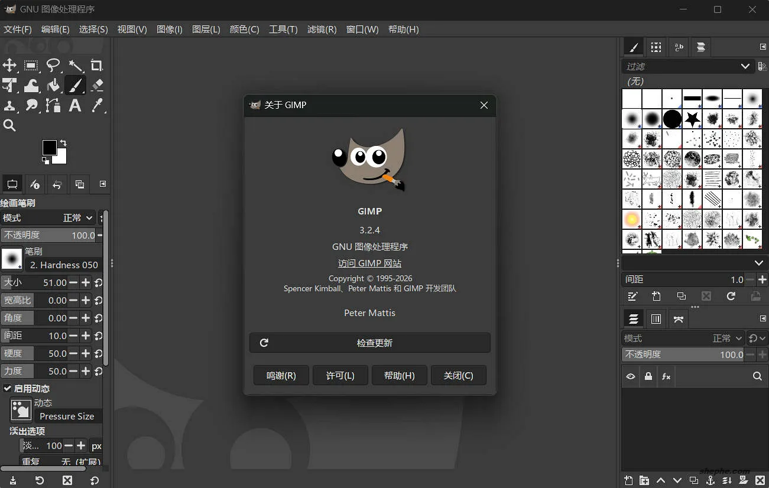Select the Free Select lasso tool
This screenshot has height=488, width=769.
[53, 65]
